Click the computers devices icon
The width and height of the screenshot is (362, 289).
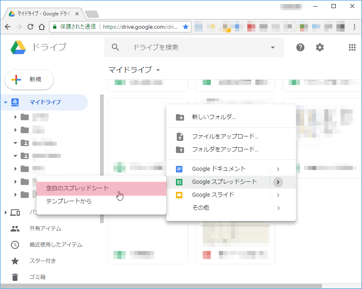[x=15, y=212]
